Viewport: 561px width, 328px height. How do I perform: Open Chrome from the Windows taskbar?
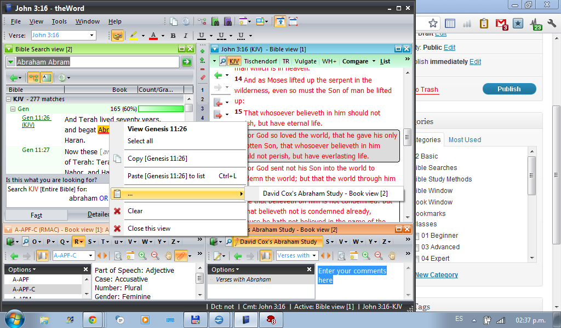pyautogui.click(x=92, y=319)
